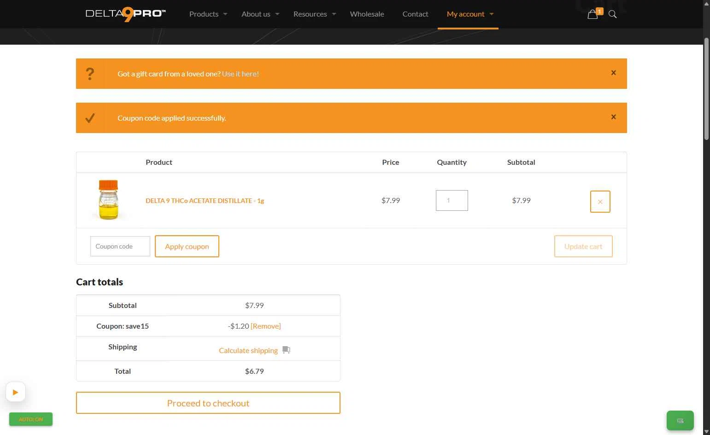Open the shopping cart bag icon
710x435 pixels.
point(593,14)
